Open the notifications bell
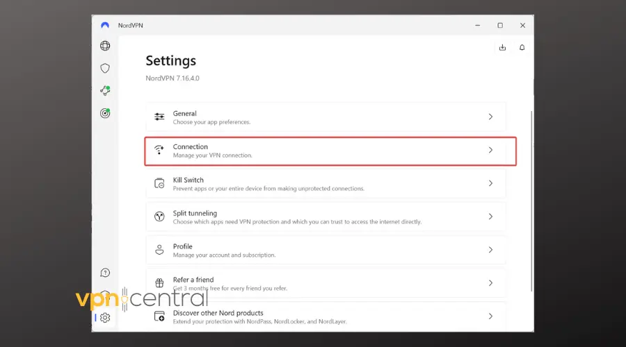The image size is (626, 347). [x=522, y=47]
